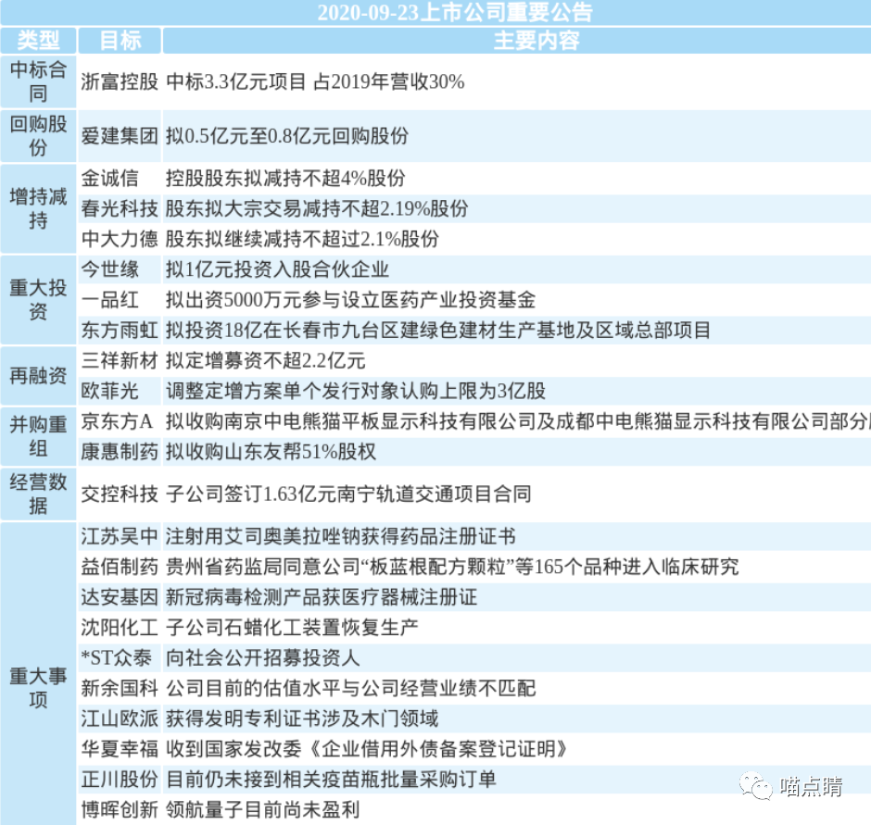Click company name *ST众泰

pos(117,658)
